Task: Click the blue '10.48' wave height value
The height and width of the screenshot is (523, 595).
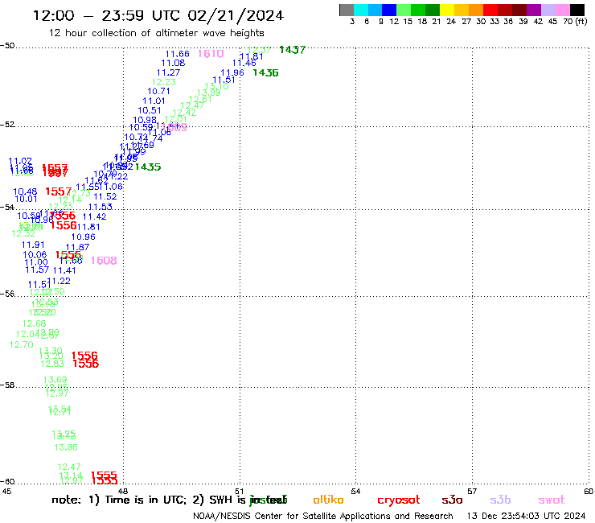Action: click(x=25, y=191)
